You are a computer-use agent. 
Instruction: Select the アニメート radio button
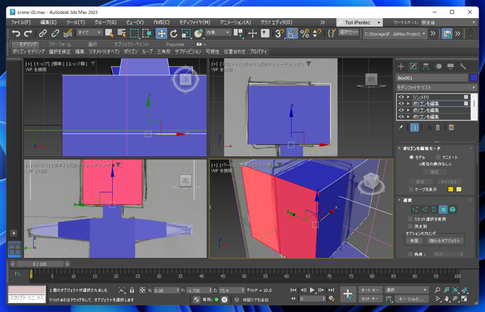pos(438,157)
